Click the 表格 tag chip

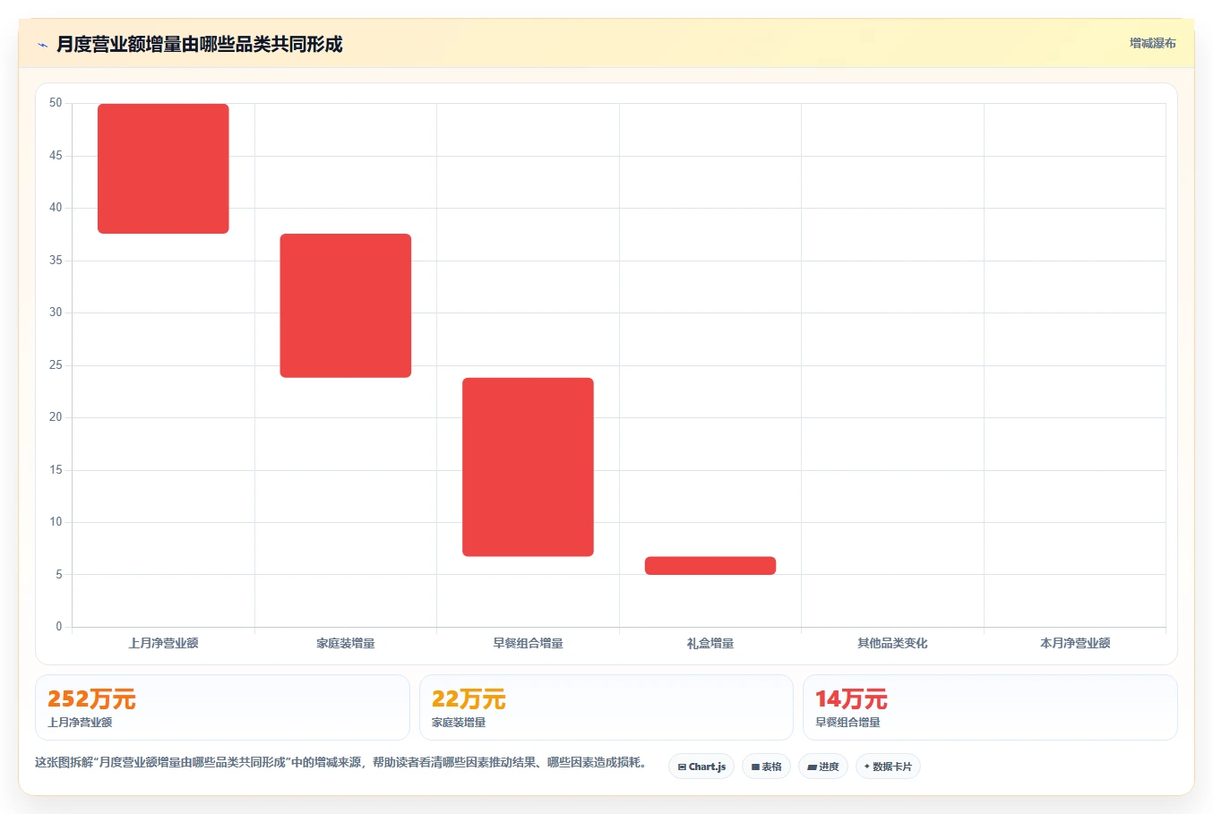click(x=766, y=767)
